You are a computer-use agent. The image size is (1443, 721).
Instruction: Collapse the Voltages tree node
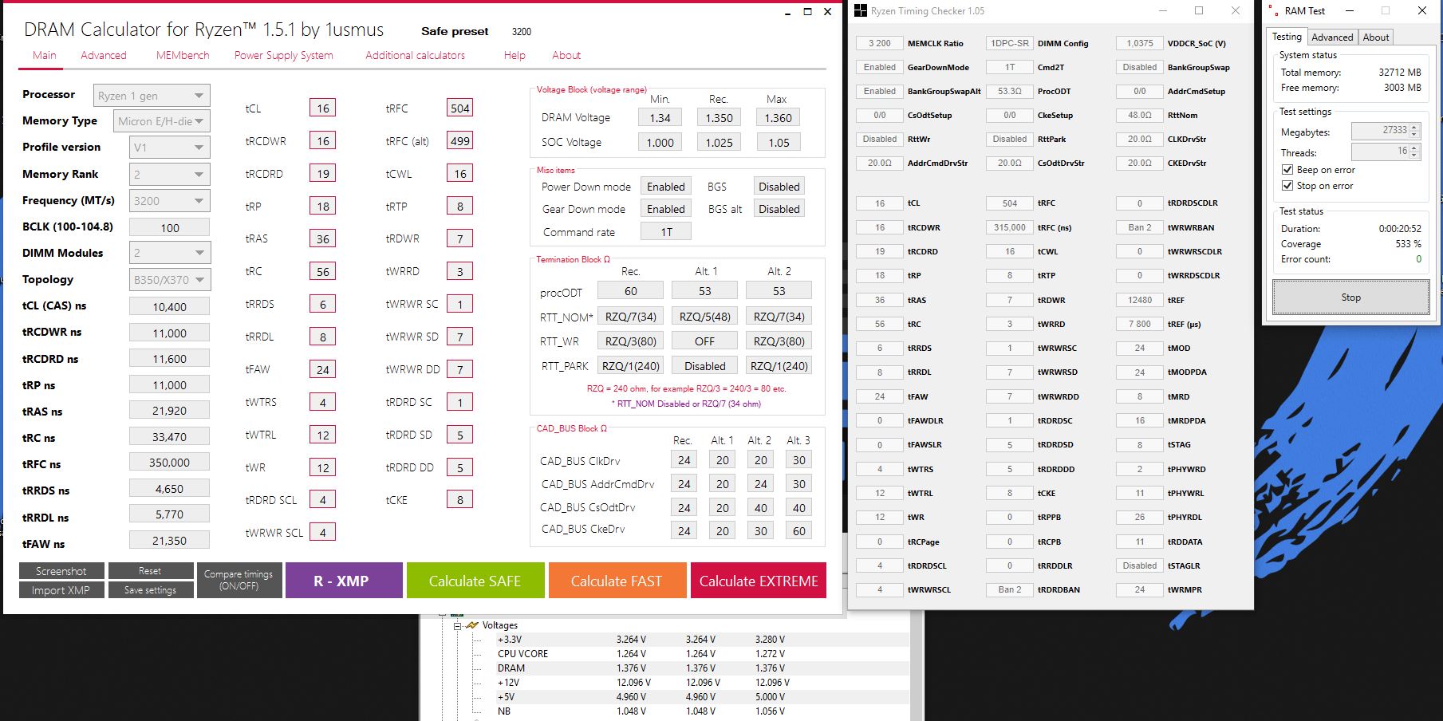pos(458,626)
